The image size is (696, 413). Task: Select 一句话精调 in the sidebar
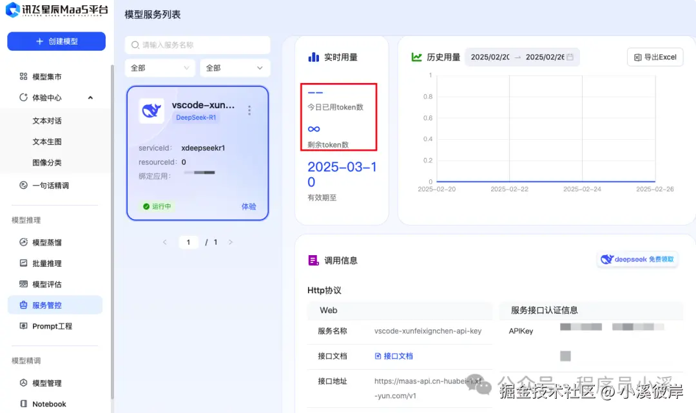[50, 186]
